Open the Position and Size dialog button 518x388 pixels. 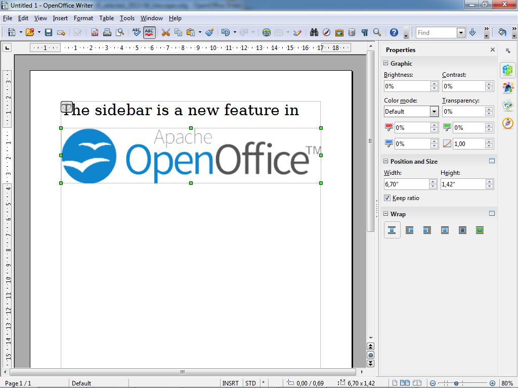[491, 161]
